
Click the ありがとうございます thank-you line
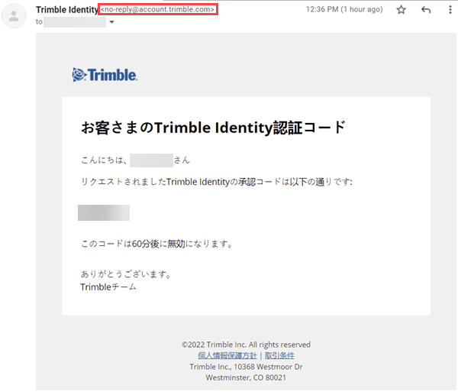click(x=126, y=274)
